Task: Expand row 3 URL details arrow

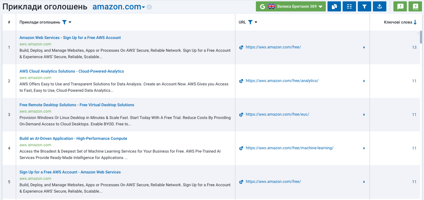Action: [364, 115]
